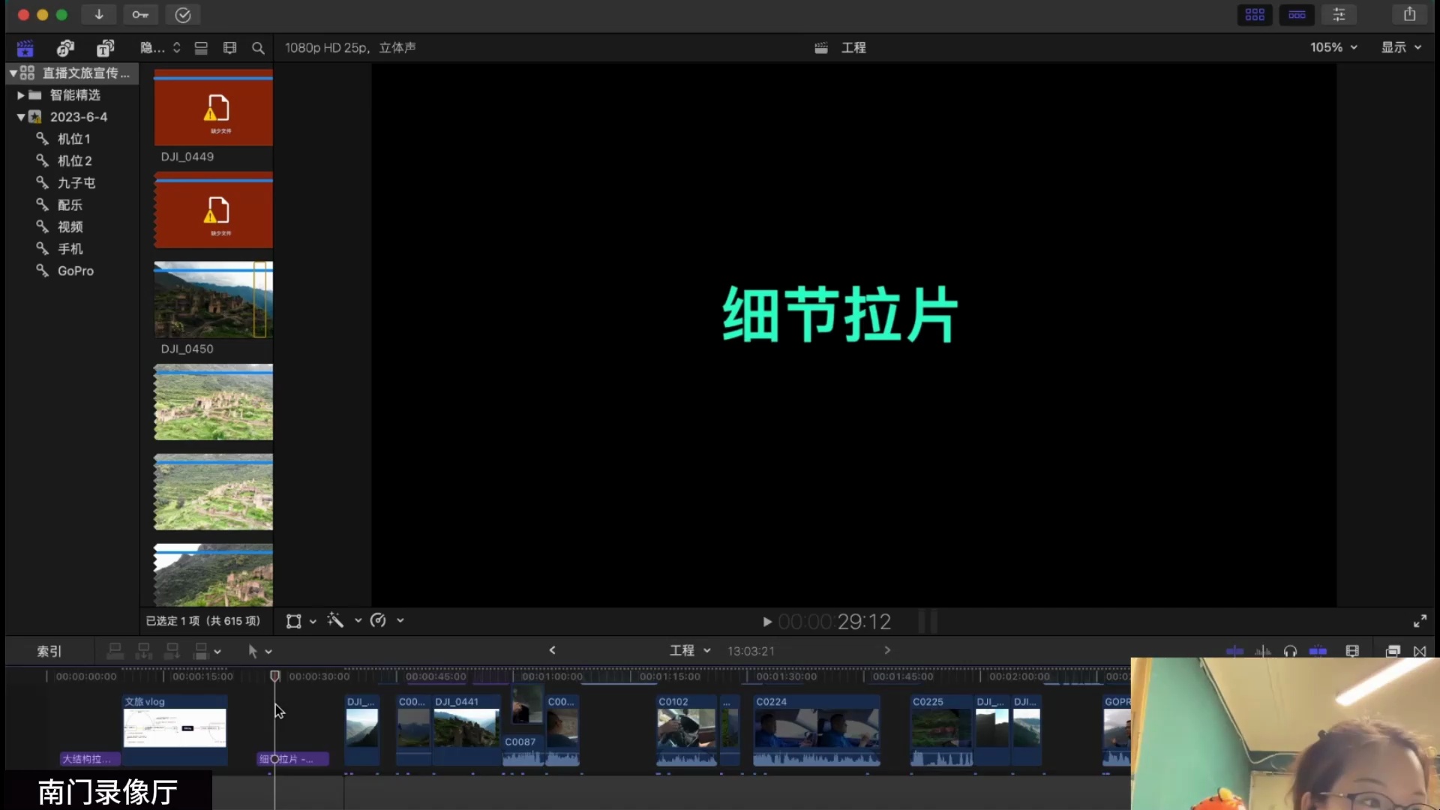Viewport: 1440px width, 810px height.
Task: Open clip appearance filmstrip options icon
Action: pyautogui.click(x=229, y=48)
